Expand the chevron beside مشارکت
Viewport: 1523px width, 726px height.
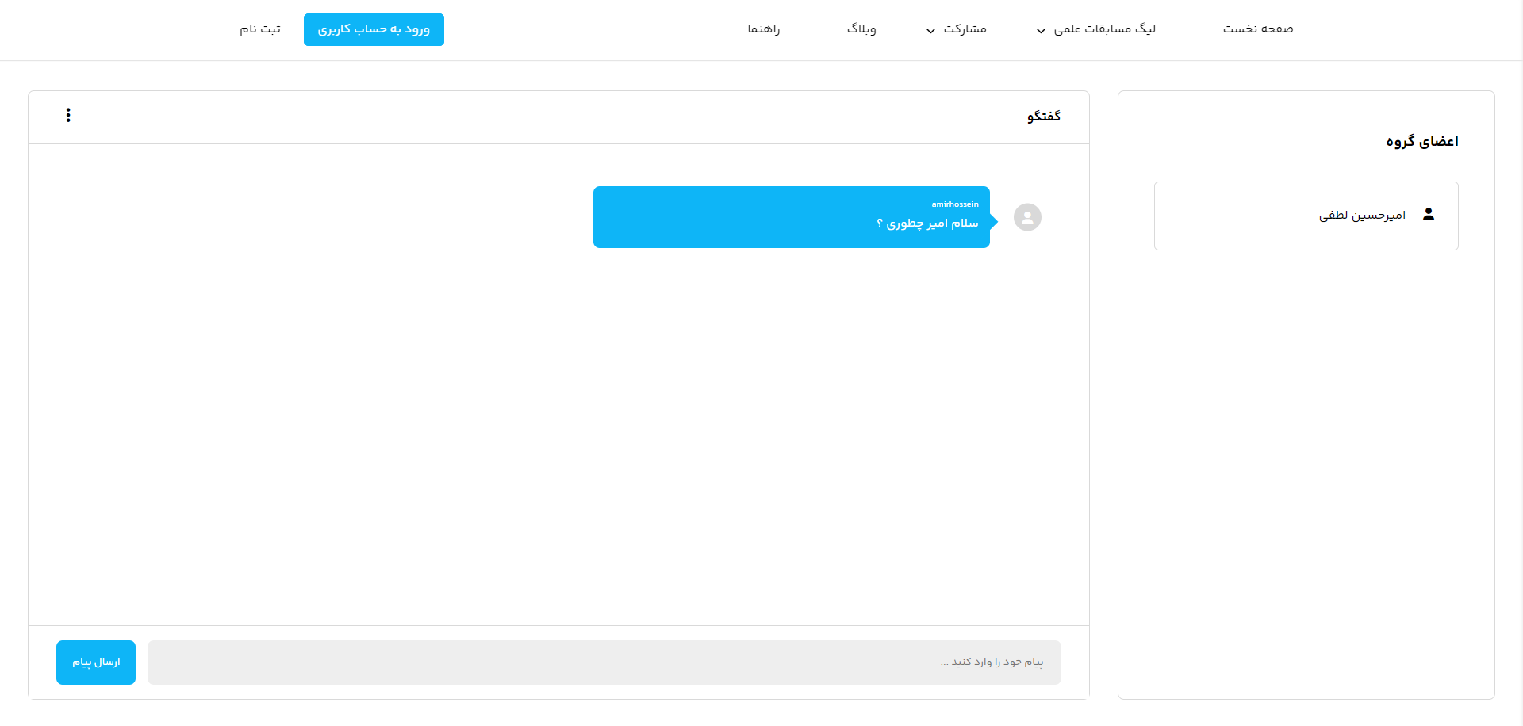930,32
